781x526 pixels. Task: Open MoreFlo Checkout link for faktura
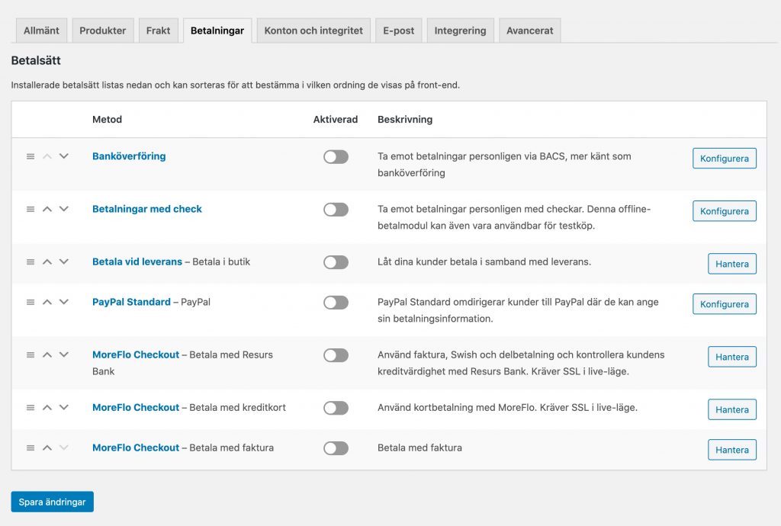(x=136, y=448)
